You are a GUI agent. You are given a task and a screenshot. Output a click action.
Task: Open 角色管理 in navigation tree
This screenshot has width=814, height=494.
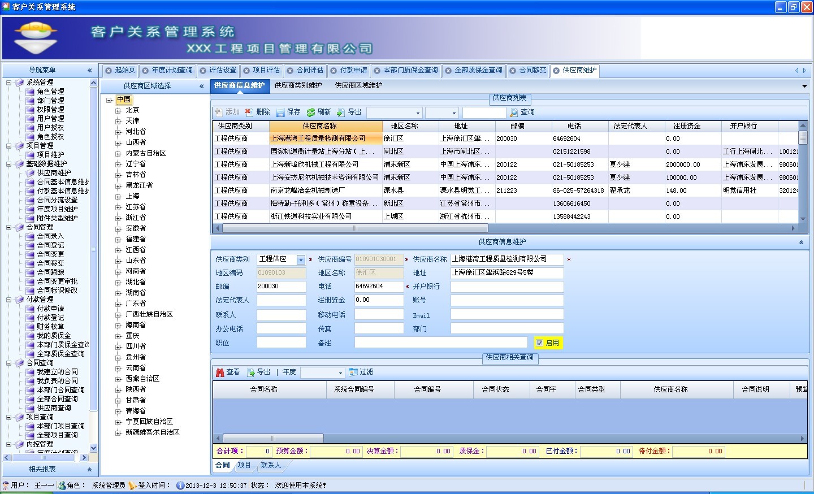50,92
